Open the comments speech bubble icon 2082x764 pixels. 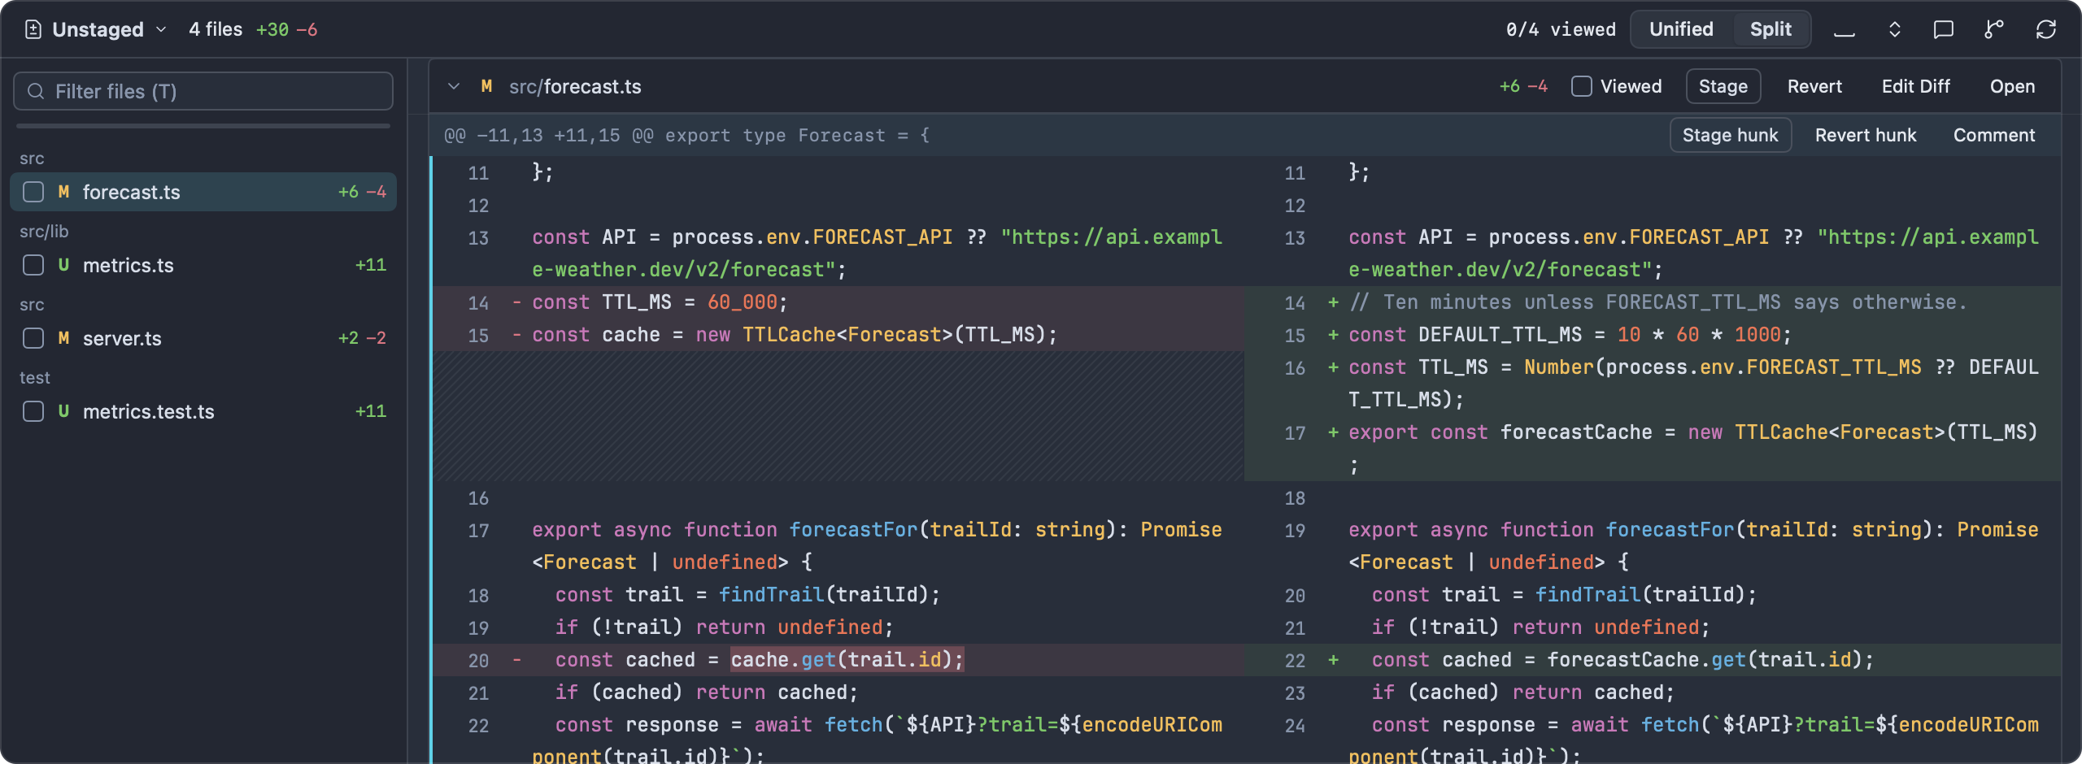1943,30
